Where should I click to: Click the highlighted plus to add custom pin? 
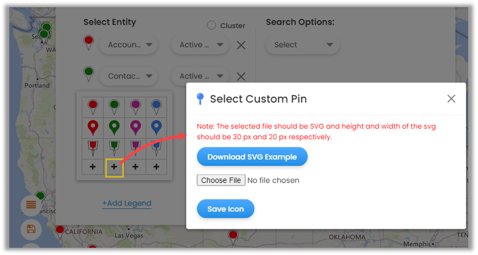[x=114, y=167]
